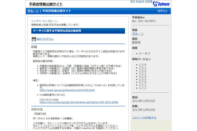
Task: Click the Cybozu logo
Action: (161, 4)
